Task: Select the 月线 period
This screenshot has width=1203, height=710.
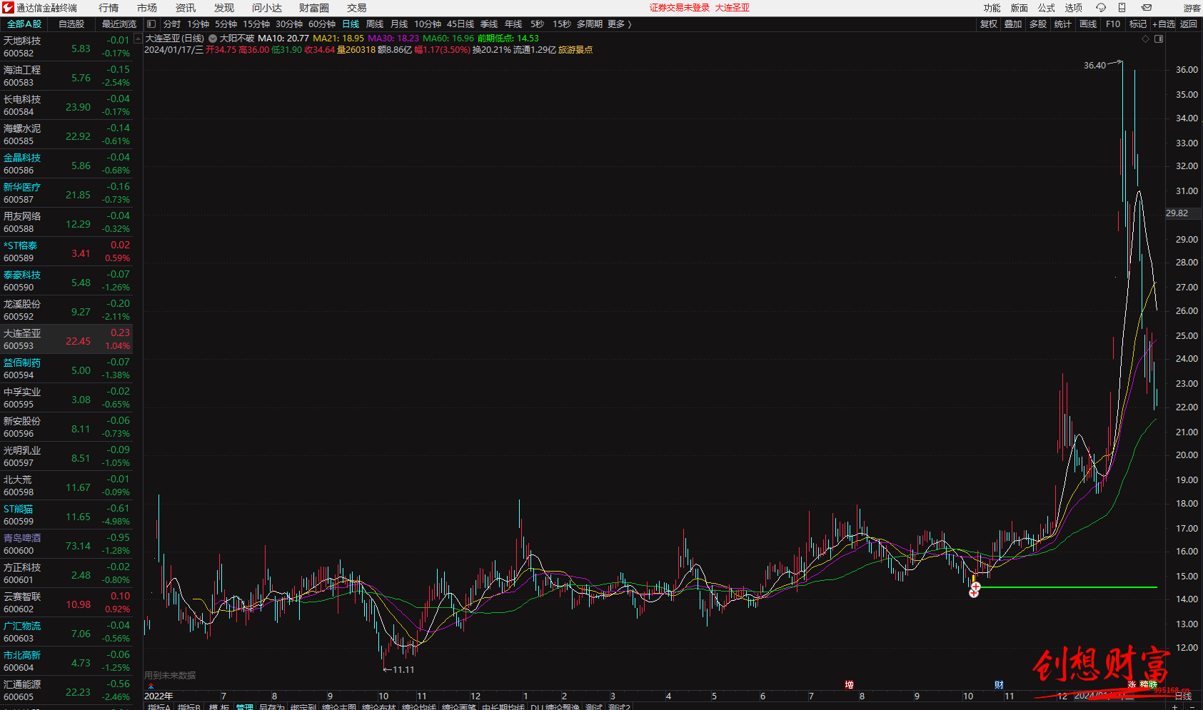Action: pyautogui.click(x=399, y=24)
